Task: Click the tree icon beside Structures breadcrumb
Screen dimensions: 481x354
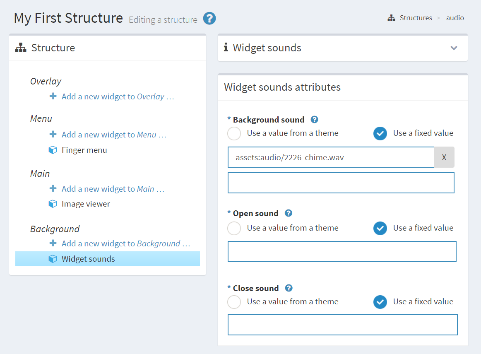Action: (x=391, y=18)
